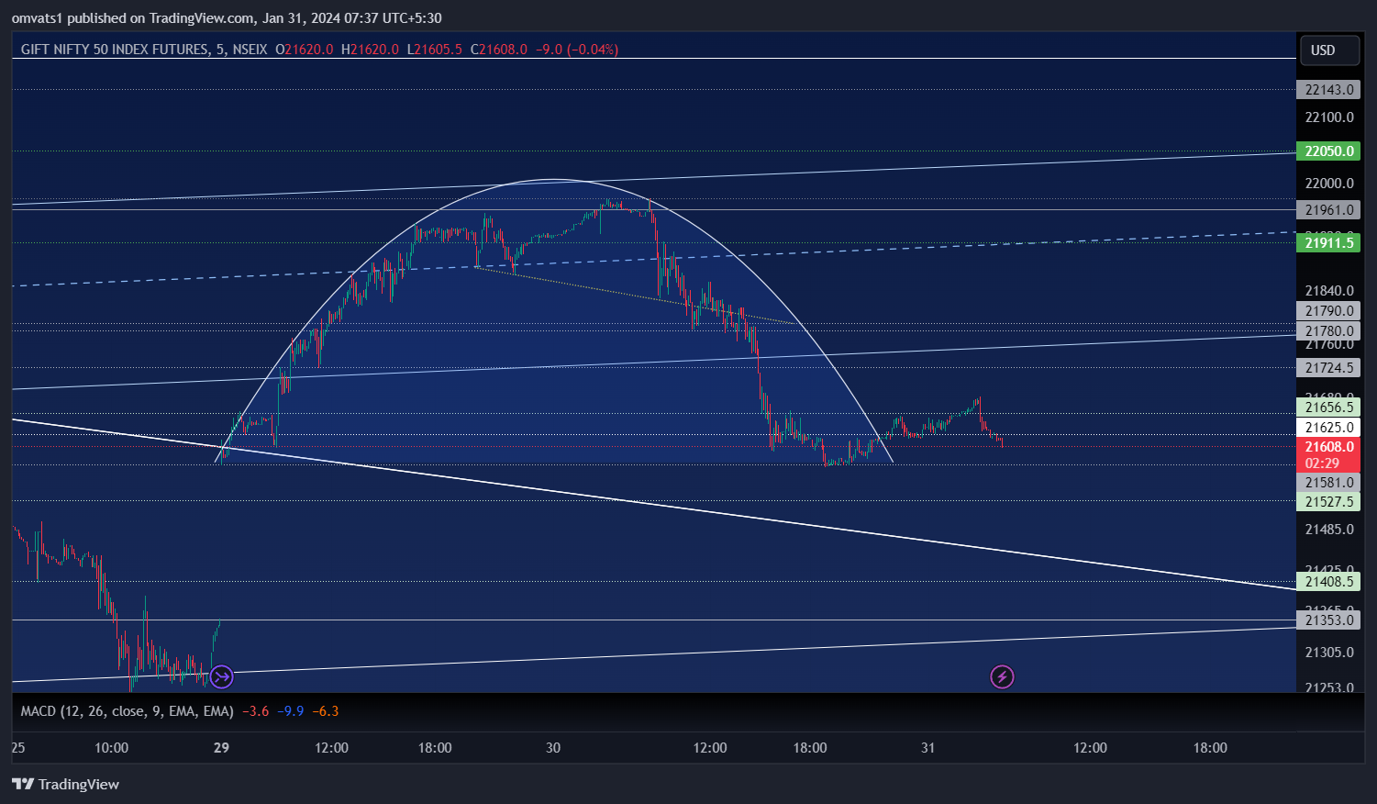
Task: Click the 21485.0 axis value
Action: coord(1329,530)
